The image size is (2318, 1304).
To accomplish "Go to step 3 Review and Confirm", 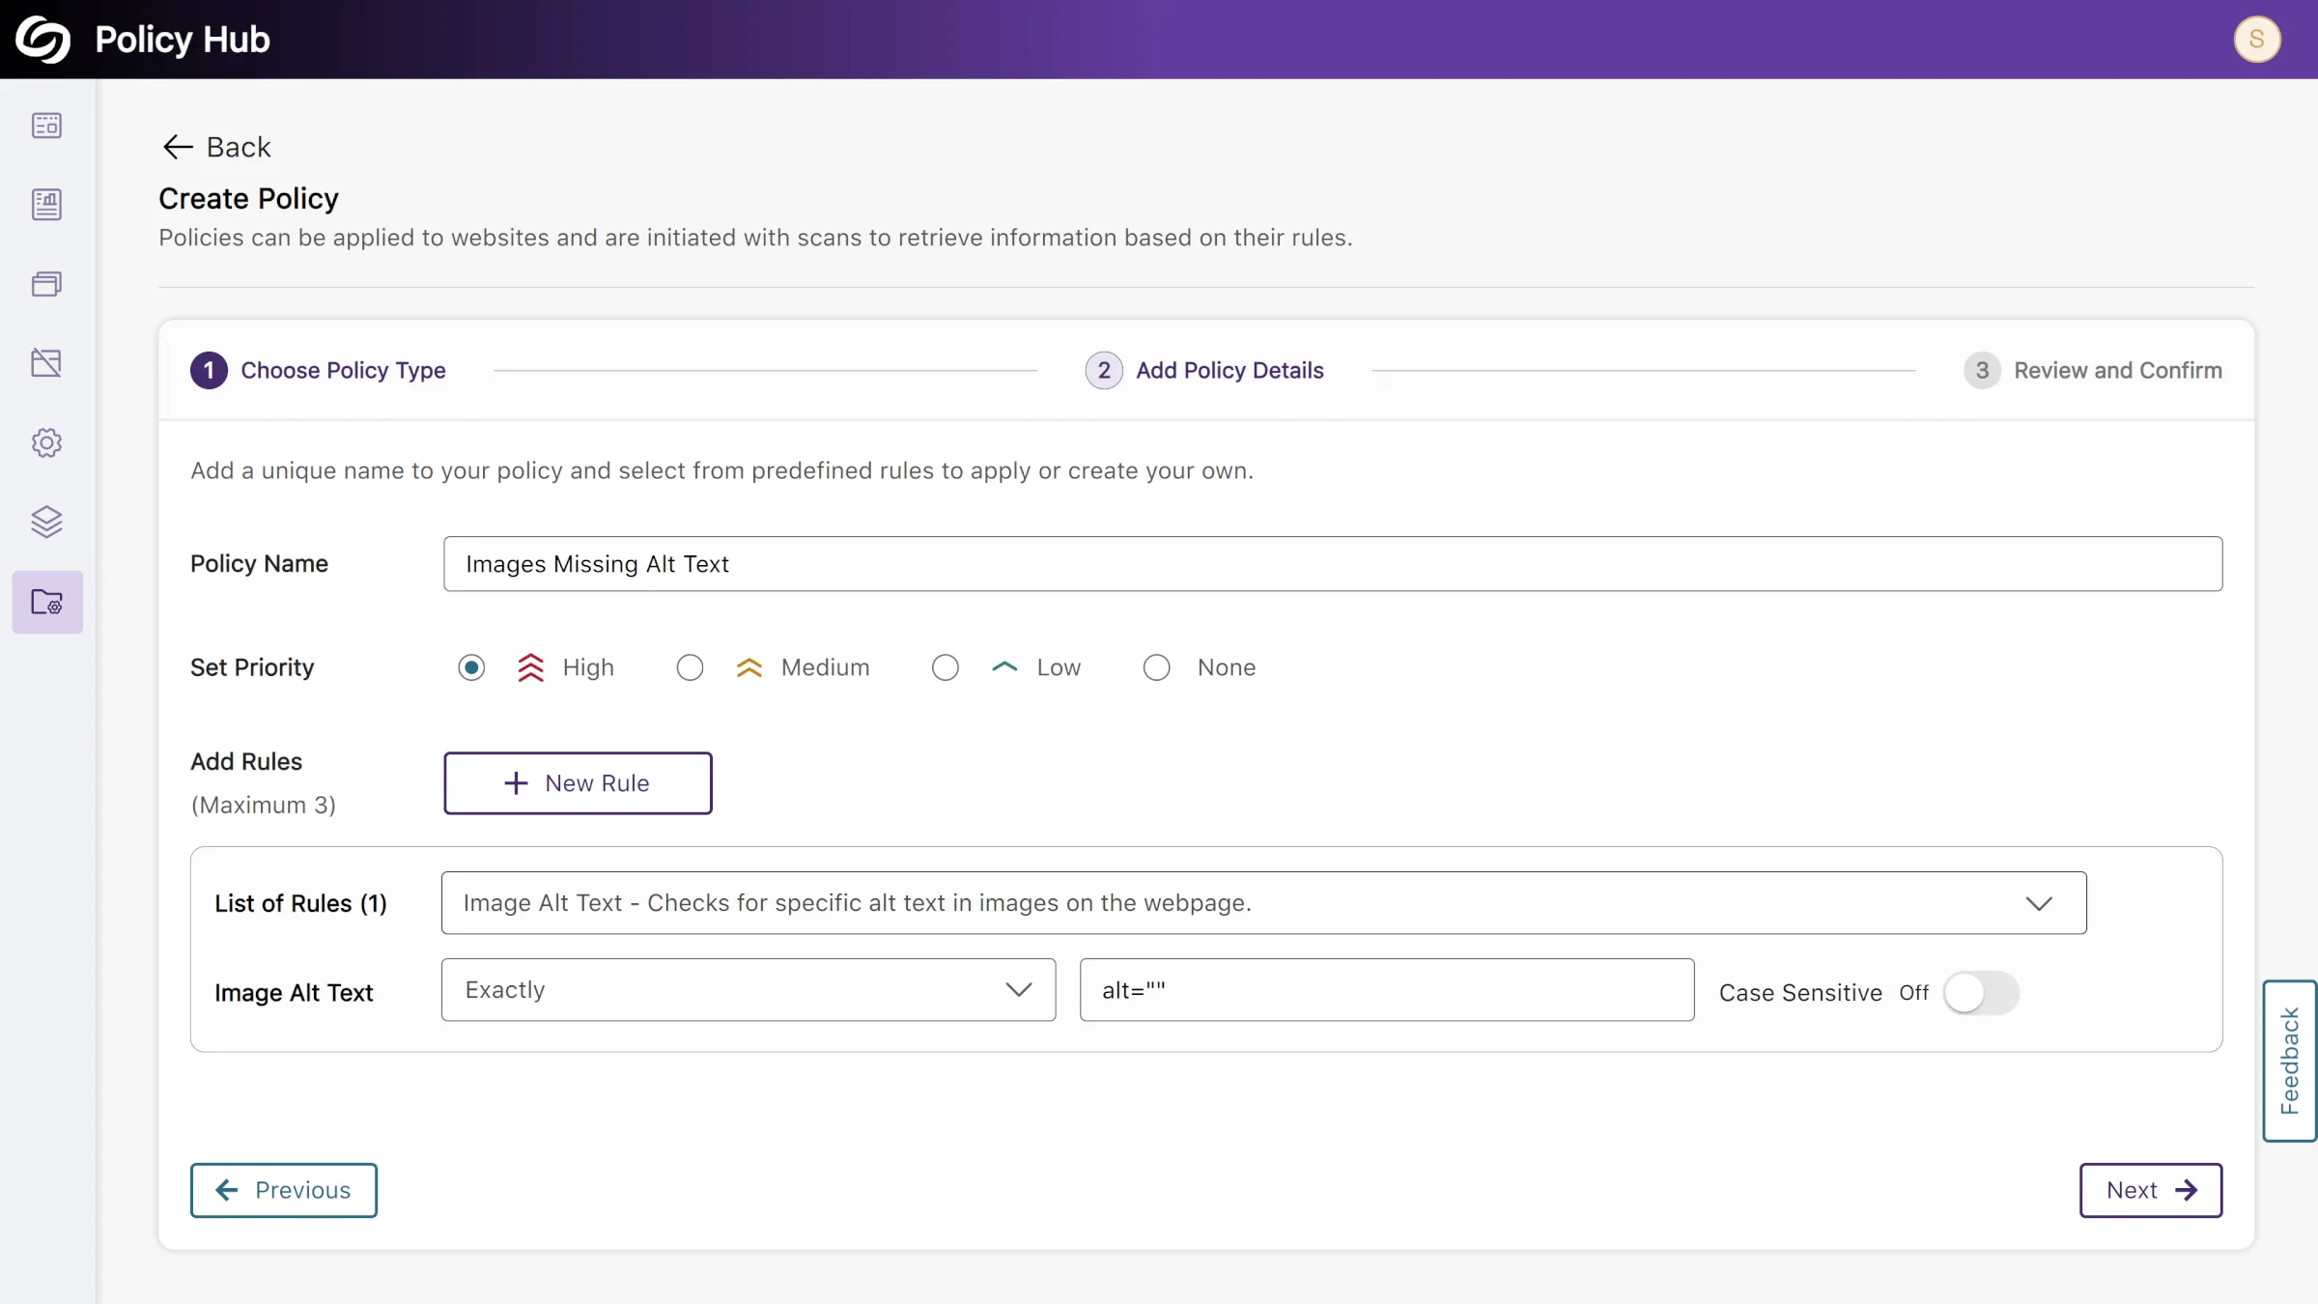I will 2093,370.
